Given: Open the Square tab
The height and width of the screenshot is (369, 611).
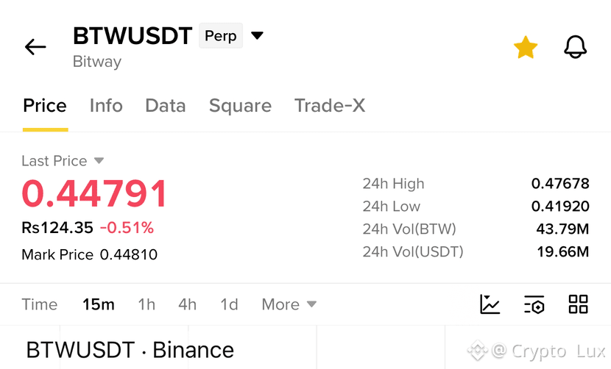Looking at the screenshot, I should pyautogui.click(x=240, y=106).
